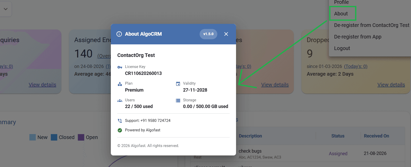Viewport: 411px width, 167px height.
Task: Expand the top-left chevron dropdown
Action: tap(6, 9)
